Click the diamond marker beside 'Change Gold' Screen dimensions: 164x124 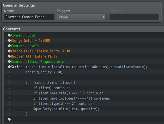click(9, 40)
